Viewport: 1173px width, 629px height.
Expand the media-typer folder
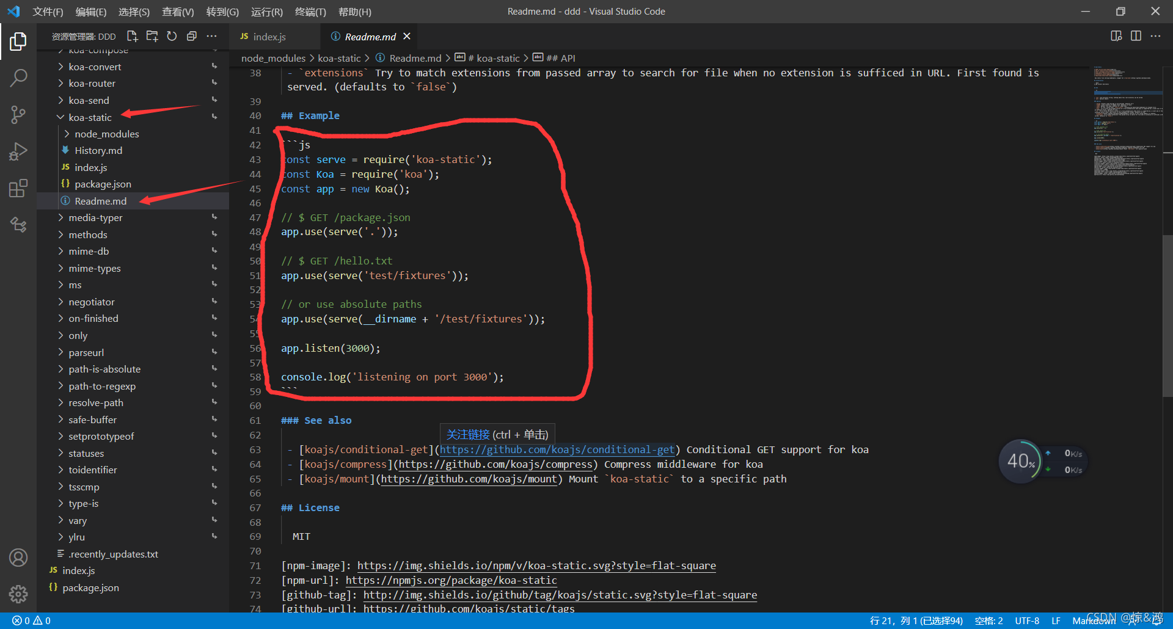coord(133,217)
